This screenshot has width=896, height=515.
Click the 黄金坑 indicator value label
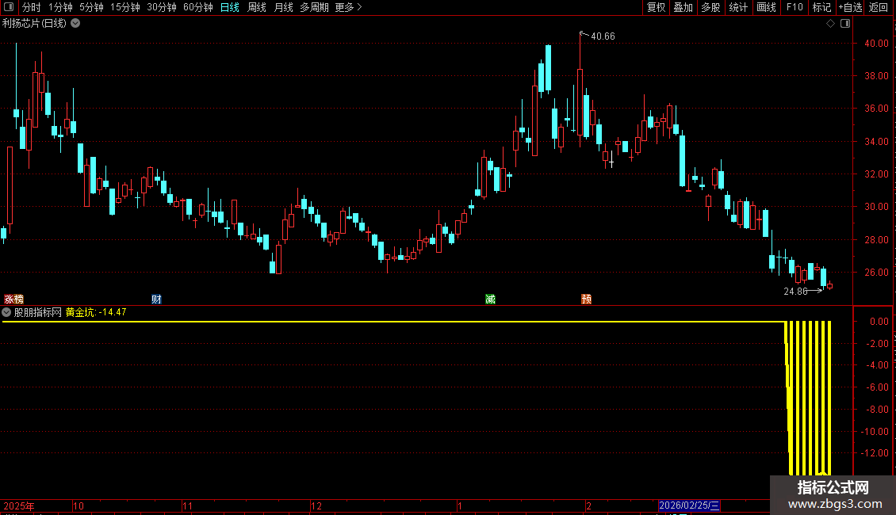click(x=96, y=312)
